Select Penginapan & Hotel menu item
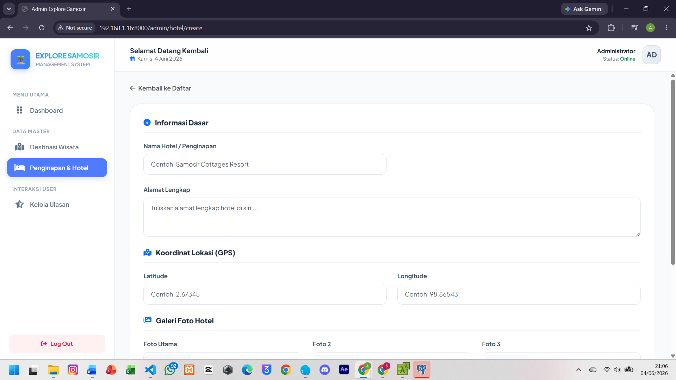Screen dimensions: 676x380 tap(57, 168)
